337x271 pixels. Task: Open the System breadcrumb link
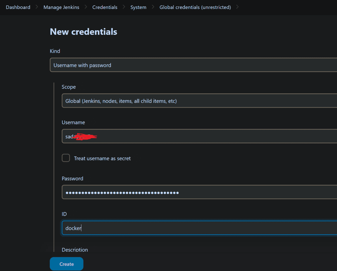[138, 7]
